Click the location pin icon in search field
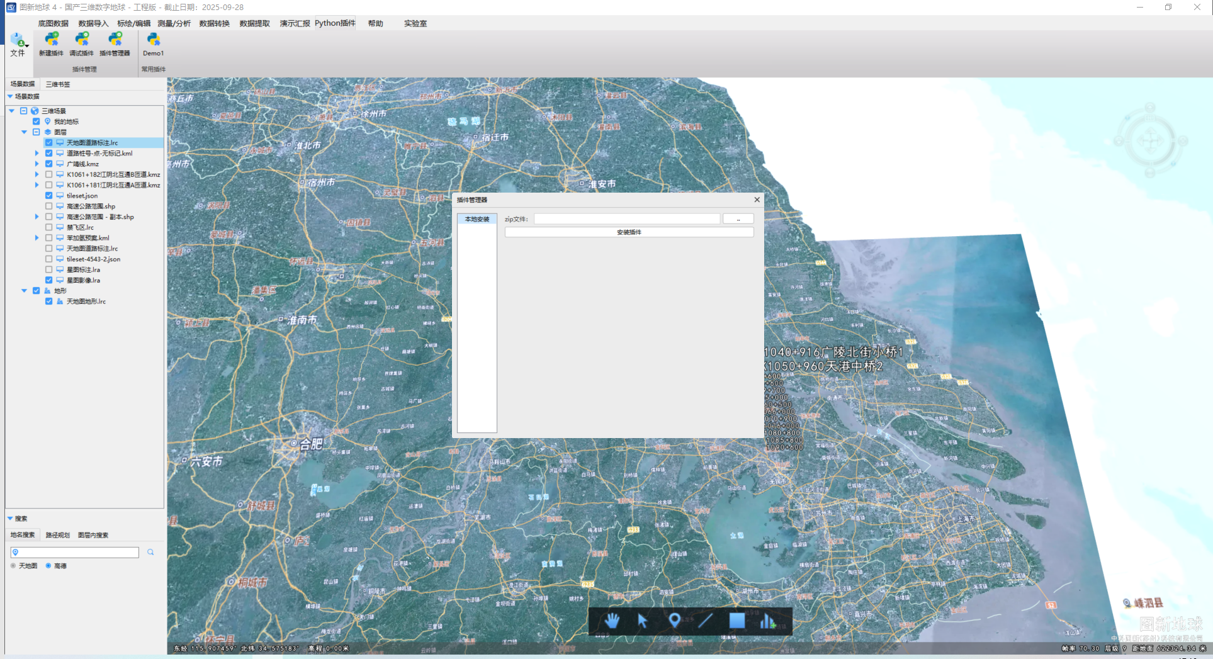The width and height of the screenshot is (1213, 659). click(x=16, y=552)
